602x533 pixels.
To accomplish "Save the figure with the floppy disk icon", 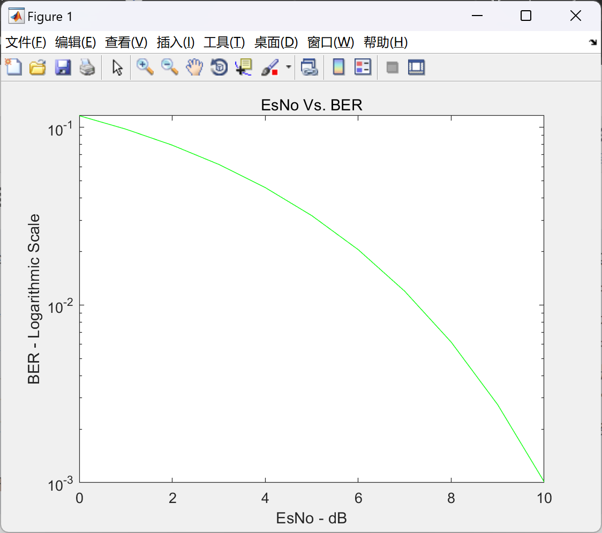I will (x=63, y=67).
